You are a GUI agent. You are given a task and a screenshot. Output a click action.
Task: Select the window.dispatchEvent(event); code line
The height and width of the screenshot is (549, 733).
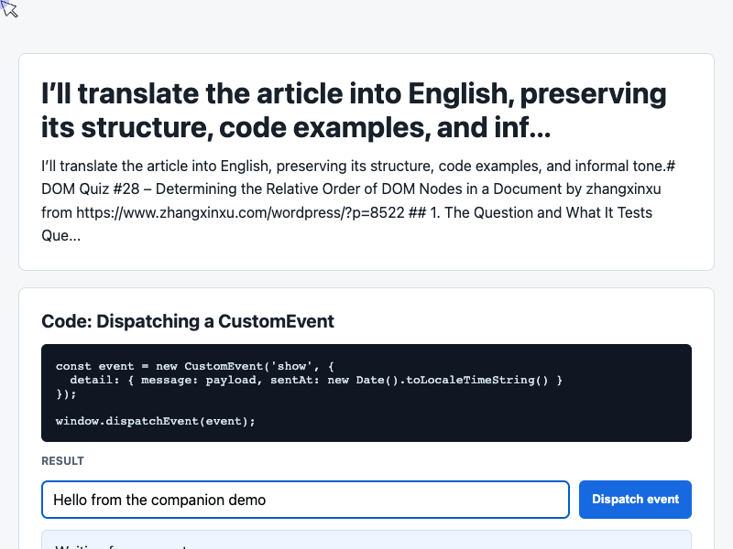tap(155, 421)
